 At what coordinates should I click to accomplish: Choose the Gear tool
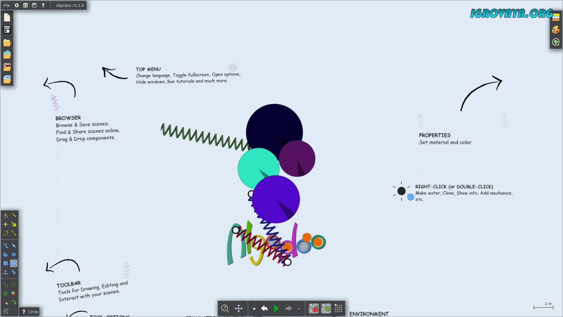14,255
